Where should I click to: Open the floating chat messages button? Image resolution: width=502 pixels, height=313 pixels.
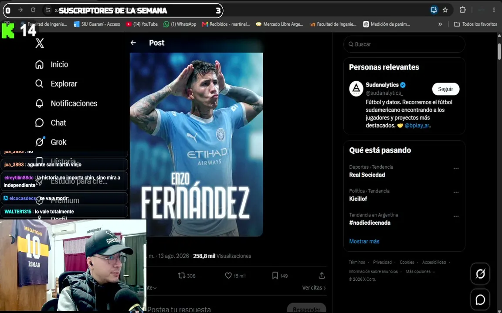[480, 300]
